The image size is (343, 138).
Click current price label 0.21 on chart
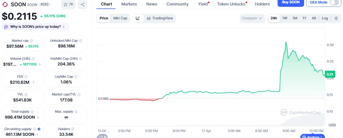coord(330,75)
